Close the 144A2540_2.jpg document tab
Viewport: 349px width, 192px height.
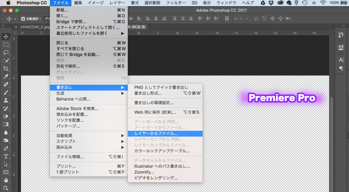click(x=16, y=27)
